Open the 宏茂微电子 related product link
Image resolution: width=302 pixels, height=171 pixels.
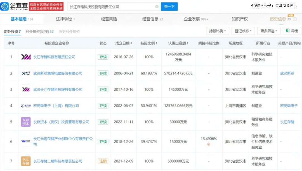coord(289,106)
